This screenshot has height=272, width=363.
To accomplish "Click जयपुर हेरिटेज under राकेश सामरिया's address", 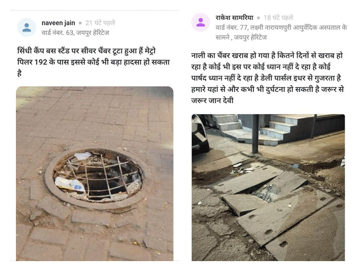I will (250, 37).
